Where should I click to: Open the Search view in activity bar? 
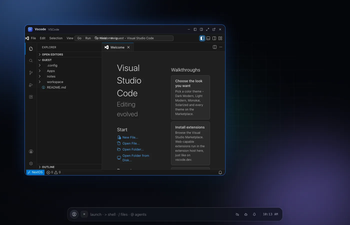31,61
